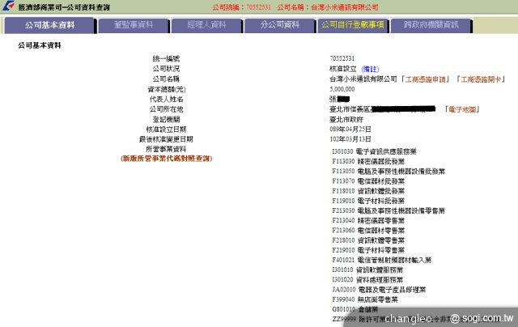
Task: Click the F219010 電子材料零售業 row
Action: 368,250
